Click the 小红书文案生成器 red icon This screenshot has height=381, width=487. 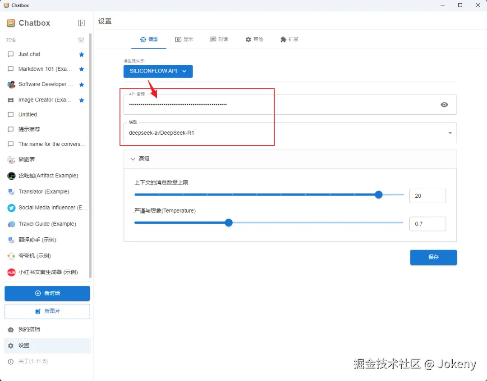[11, 272]
